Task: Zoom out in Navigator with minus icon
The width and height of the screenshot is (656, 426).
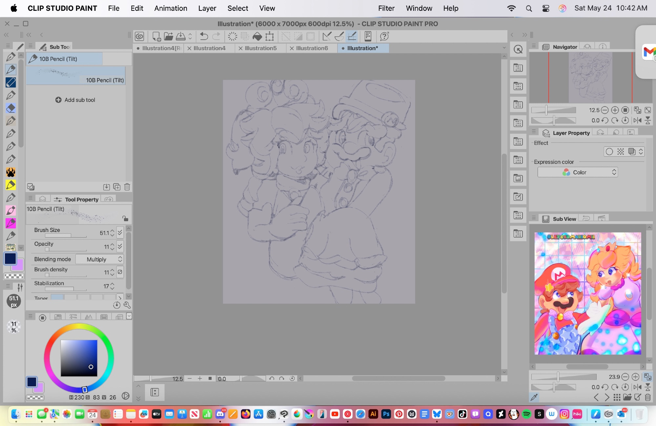Action: tap(605, 110)
